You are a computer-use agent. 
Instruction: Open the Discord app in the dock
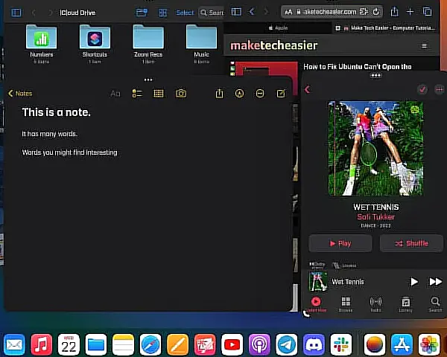tap(314, 344)
